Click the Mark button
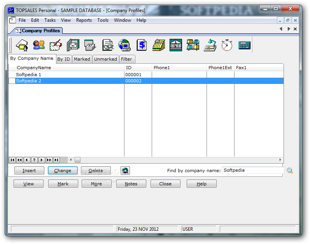 (63, 184)
